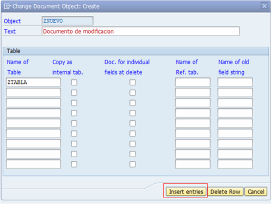
Task: Click the fourth-row old field string field
Action: pyautogui.click(x=235, y=113)
